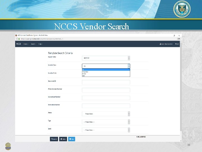Click the UNCLASSIFIED footer text
Image resolution: width=202 pixels, height=152 pixels.
(141, 137)
